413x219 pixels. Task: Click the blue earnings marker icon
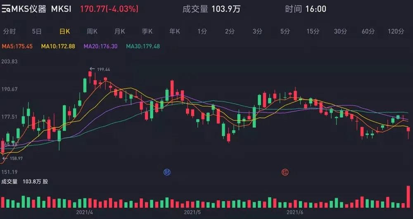[x=167, y=172]
